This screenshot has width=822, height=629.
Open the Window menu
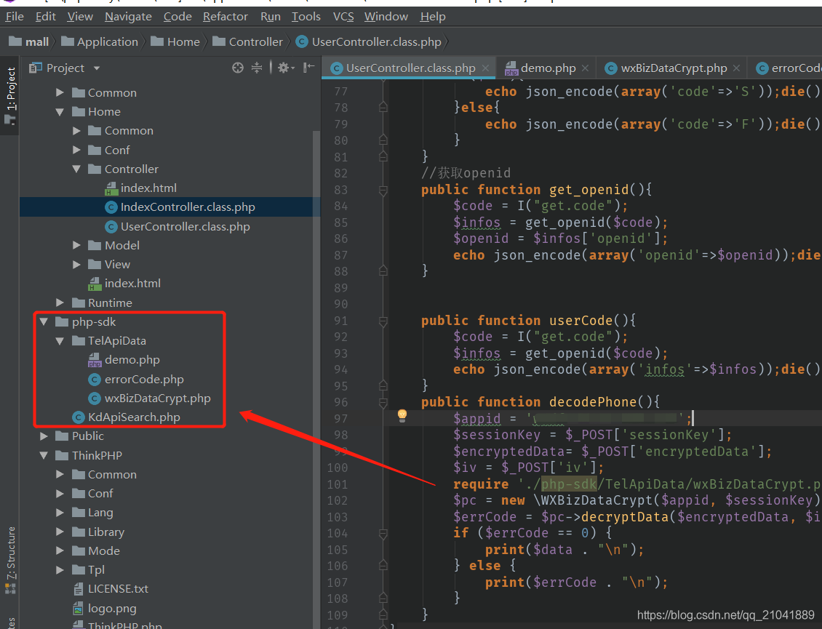tap(386, 17)
